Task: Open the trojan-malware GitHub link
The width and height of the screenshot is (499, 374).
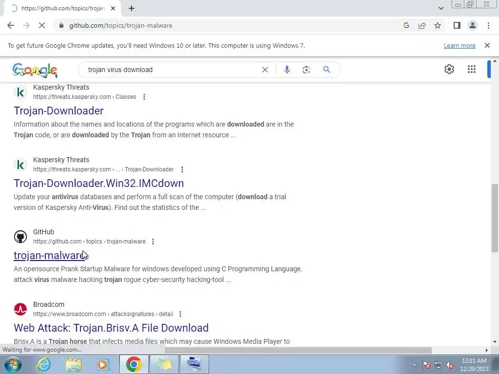Action: click(x=49, y=255)
